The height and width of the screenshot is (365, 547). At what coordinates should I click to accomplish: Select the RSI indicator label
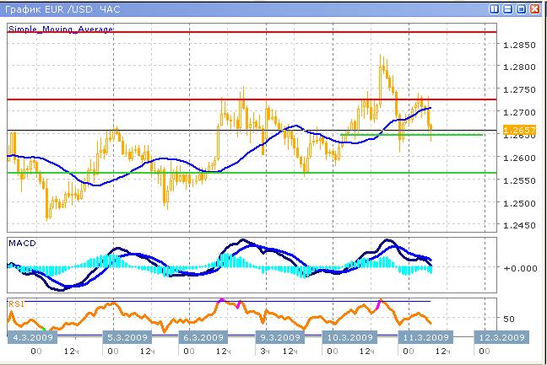(x=16, y=303)
